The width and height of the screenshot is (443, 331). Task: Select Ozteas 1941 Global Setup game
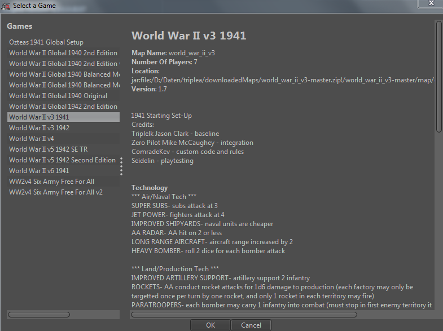[63, 42]
